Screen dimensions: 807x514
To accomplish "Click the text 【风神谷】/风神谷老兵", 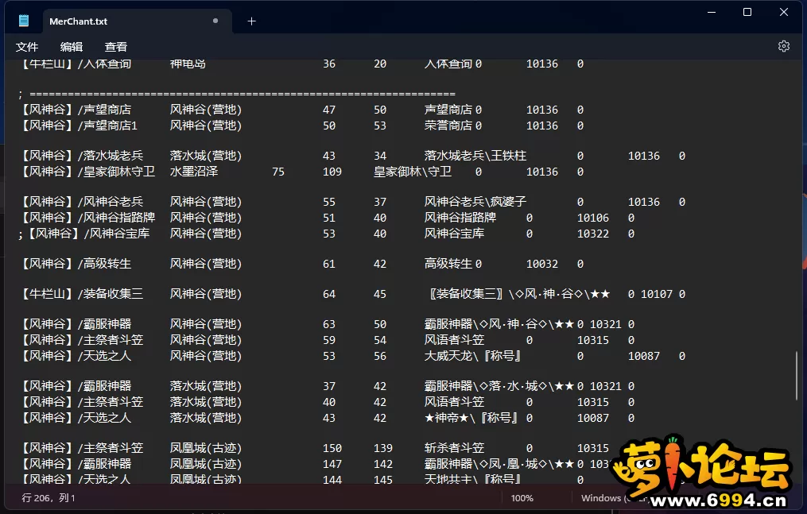I will pos(81,202).
